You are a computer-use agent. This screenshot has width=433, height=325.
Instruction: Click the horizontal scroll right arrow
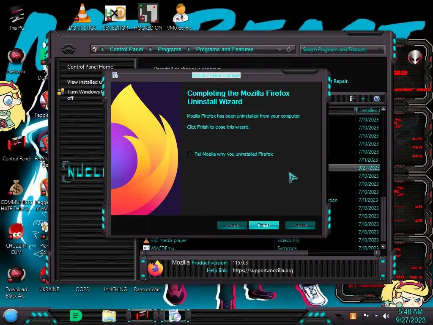(377, 253)
